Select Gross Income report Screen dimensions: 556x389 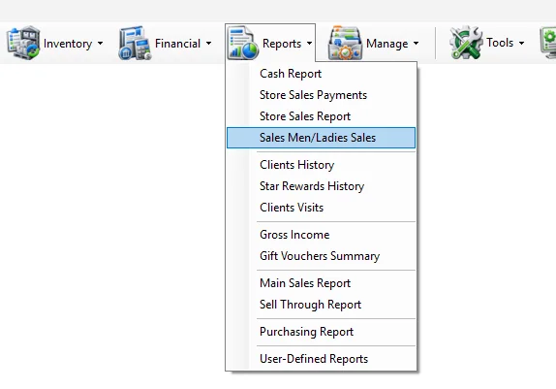(x=321, y=235)
